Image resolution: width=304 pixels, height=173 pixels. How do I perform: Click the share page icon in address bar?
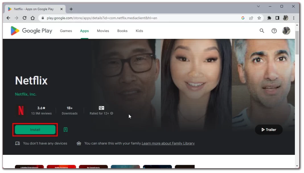click(x=251, y=18)
